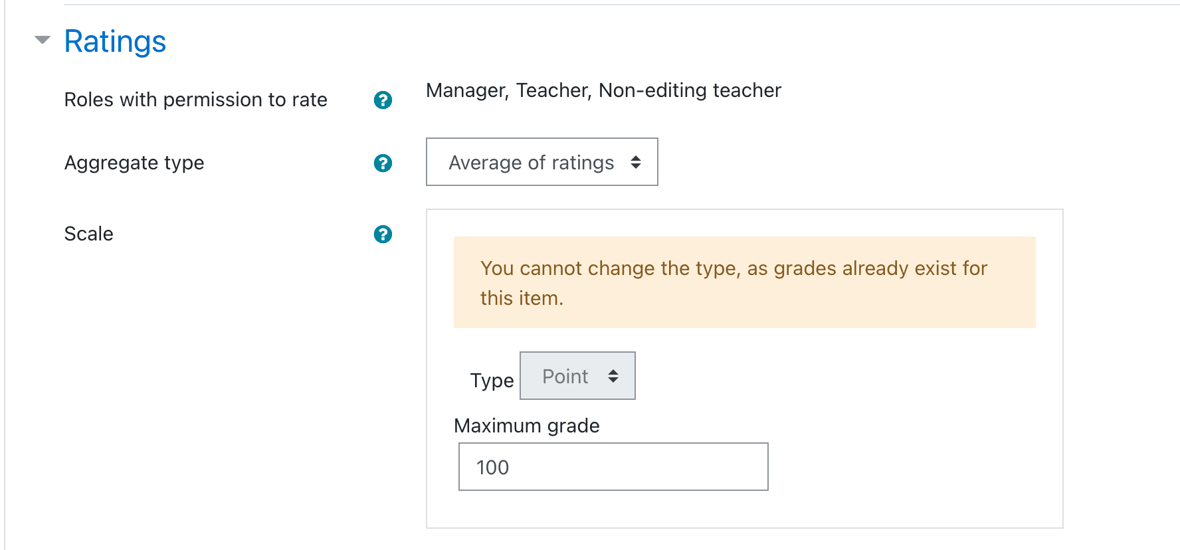Click the Manager, Teacher, Non-editing teacher text
Viewport: 1180px width, 550px height.
point(603,90)
